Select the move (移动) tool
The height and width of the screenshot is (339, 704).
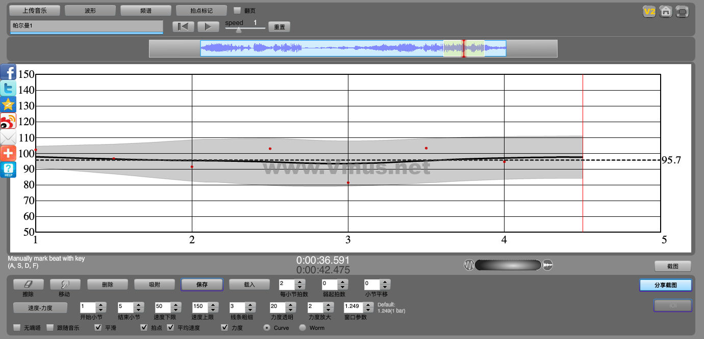tap(65, 285)
